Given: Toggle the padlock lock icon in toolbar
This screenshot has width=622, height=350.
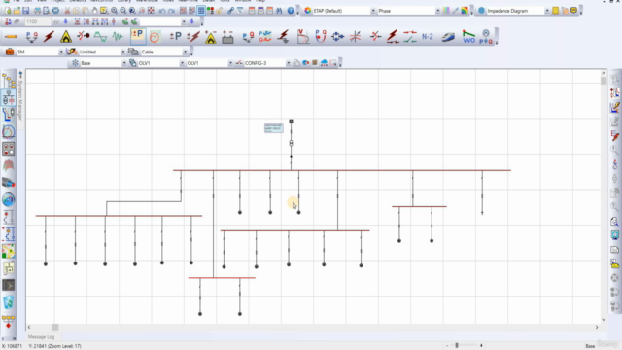Looking at the screenshot, I should point(220,11).
